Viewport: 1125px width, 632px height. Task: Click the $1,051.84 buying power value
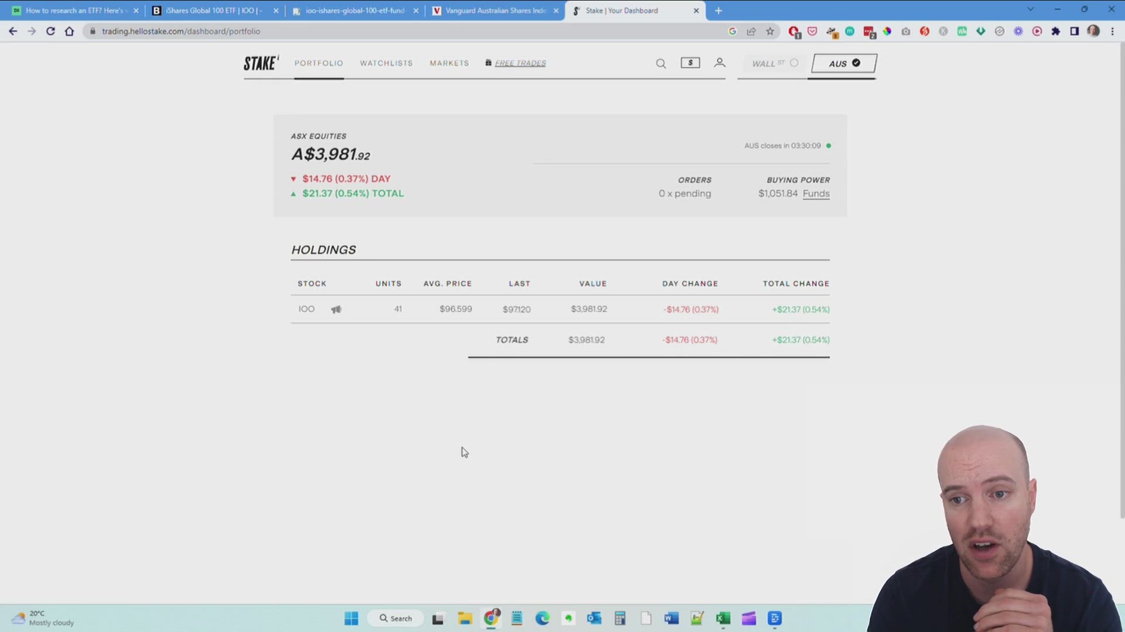coord(778,194)
